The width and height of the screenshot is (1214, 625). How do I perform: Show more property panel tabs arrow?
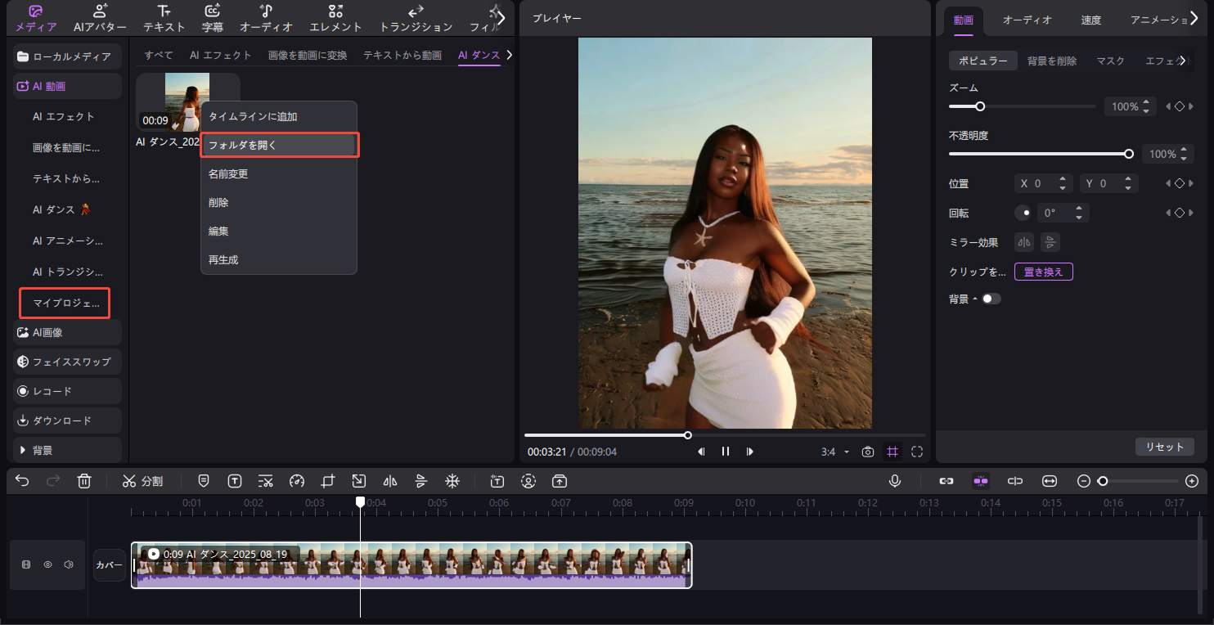(x=1194, y=20)
